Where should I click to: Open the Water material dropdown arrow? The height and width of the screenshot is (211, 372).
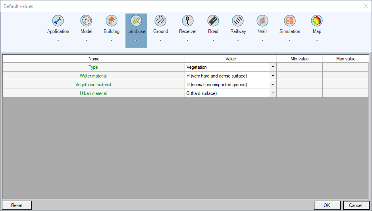click(x=273, y=76)
